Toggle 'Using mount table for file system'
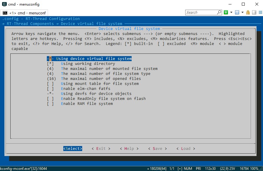263x171 pixels. 93,84
